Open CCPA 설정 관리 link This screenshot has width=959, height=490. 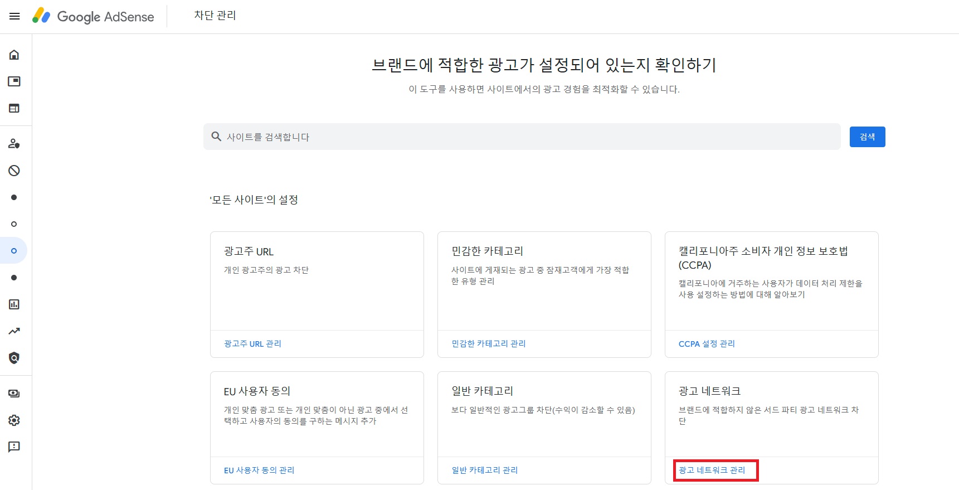tap(707, 344)
